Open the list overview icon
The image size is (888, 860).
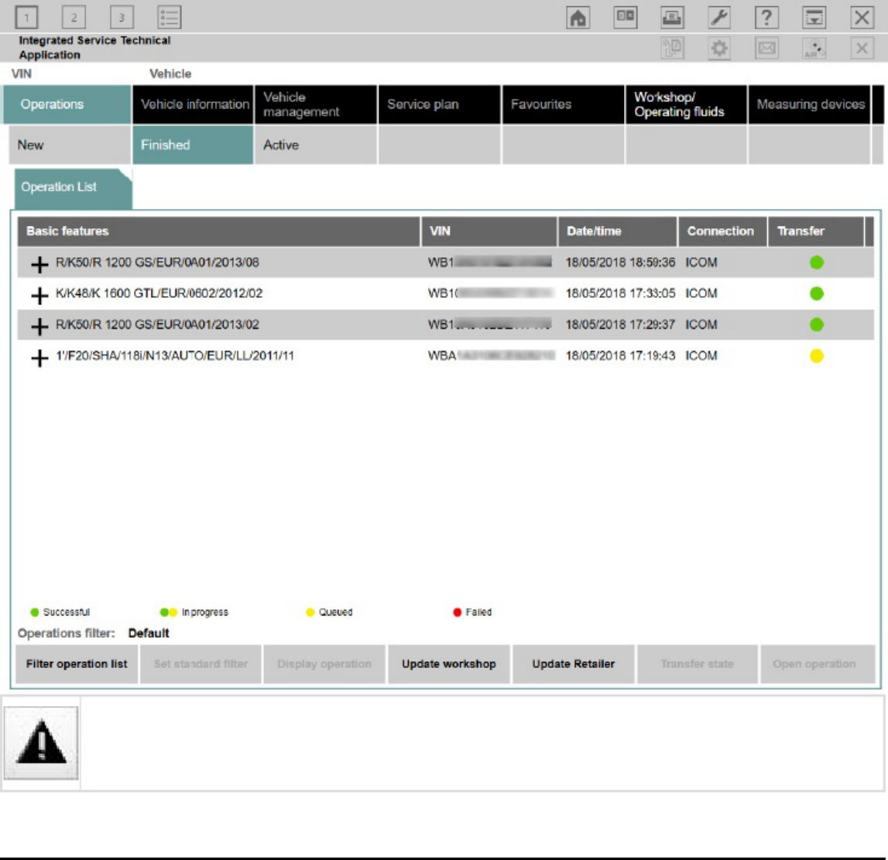pyautogui.click(x=170, y=18)
